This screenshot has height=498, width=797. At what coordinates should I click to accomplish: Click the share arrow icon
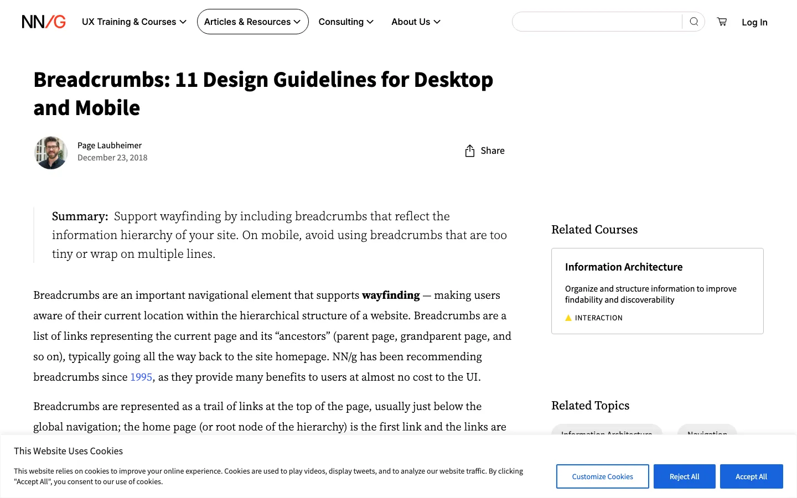pos(470,151)
